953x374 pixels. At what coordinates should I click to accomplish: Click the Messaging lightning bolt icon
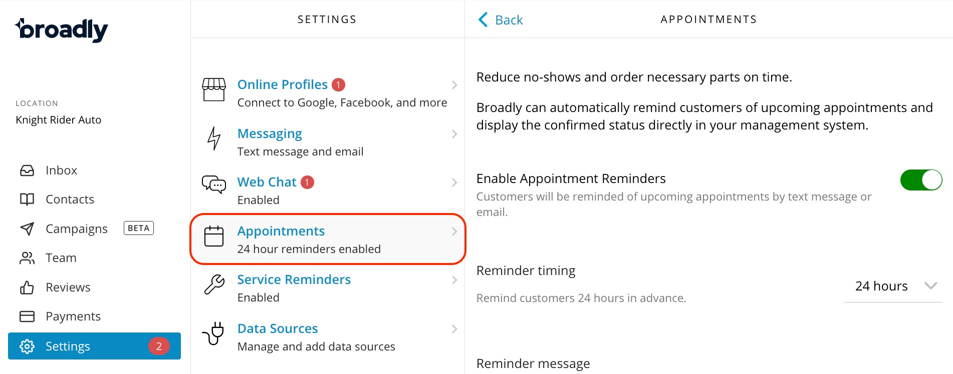[x=214, y=138]
